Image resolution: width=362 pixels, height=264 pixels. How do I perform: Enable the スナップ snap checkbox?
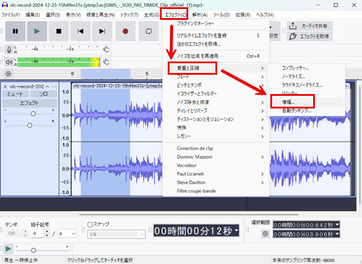(90, 224)
